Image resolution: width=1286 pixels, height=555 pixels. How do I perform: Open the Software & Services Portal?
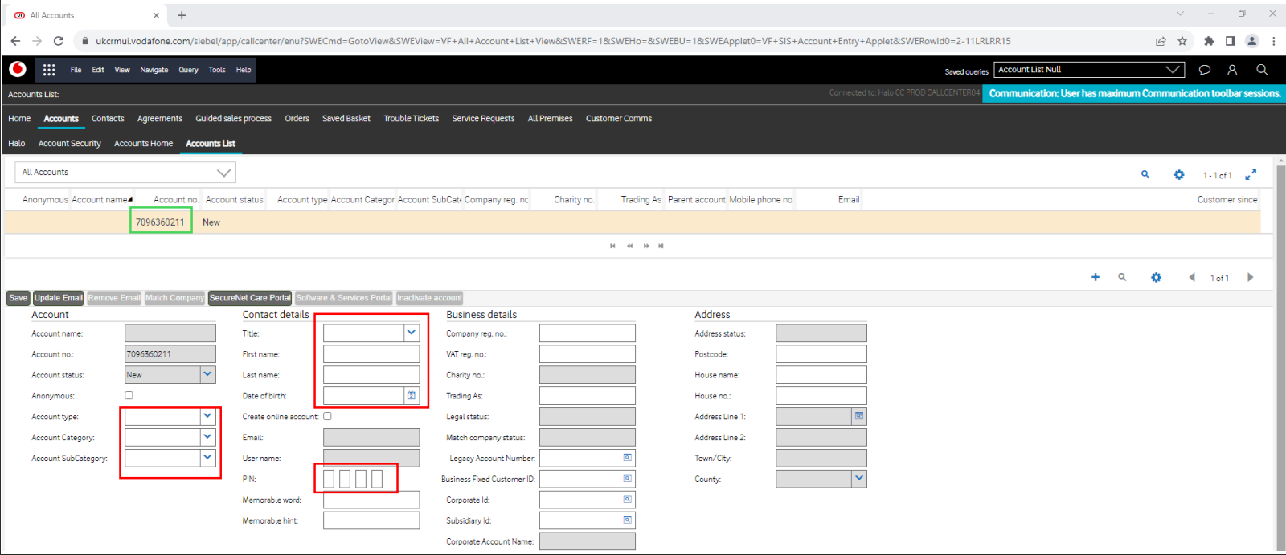[x=344, y=298]
